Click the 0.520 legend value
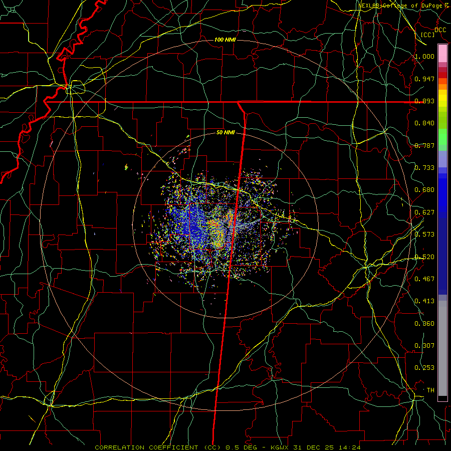The image size is (451, 451). (x=424, y=257)
